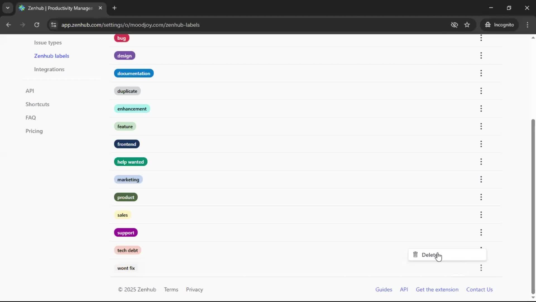Click the vertical scrollbar on the right
536x302 pixels.
533,206
